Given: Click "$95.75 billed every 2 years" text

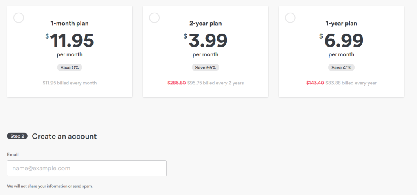Looking at the screenshot, I should pos(215,83).
